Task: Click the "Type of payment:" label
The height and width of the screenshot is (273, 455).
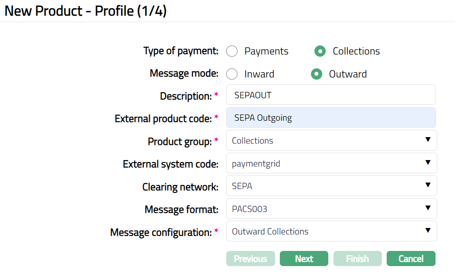Action: tap(181, 51)
